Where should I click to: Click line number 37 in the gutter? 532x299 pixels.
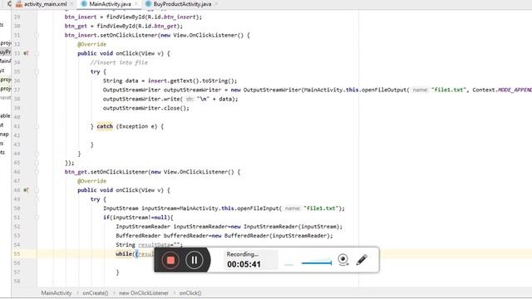(17, 90)
